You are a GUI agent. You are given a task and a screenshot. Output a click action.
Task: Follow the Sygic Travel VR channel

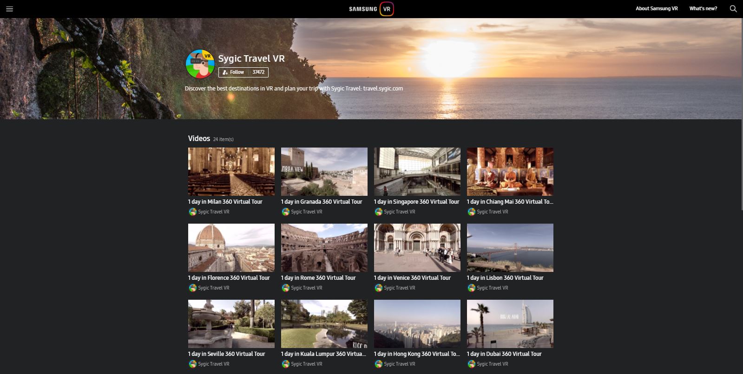[234, 72]
